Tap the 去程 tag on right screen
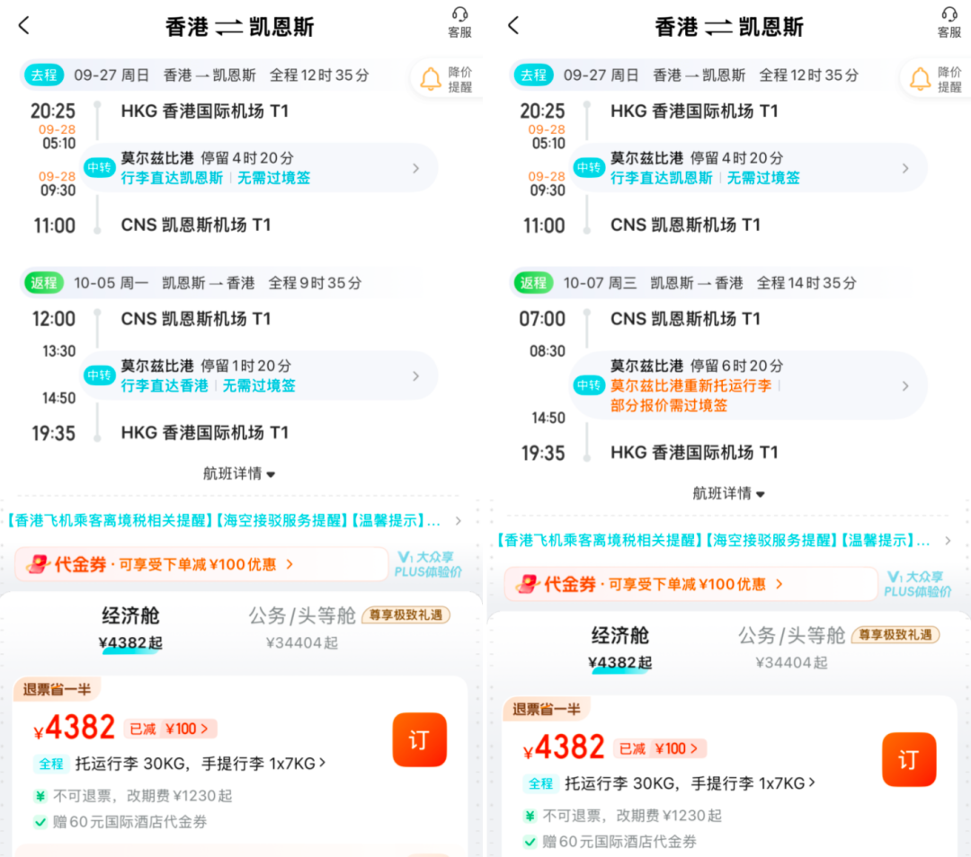Screen dimensions: 971x857 pos(533,75)
